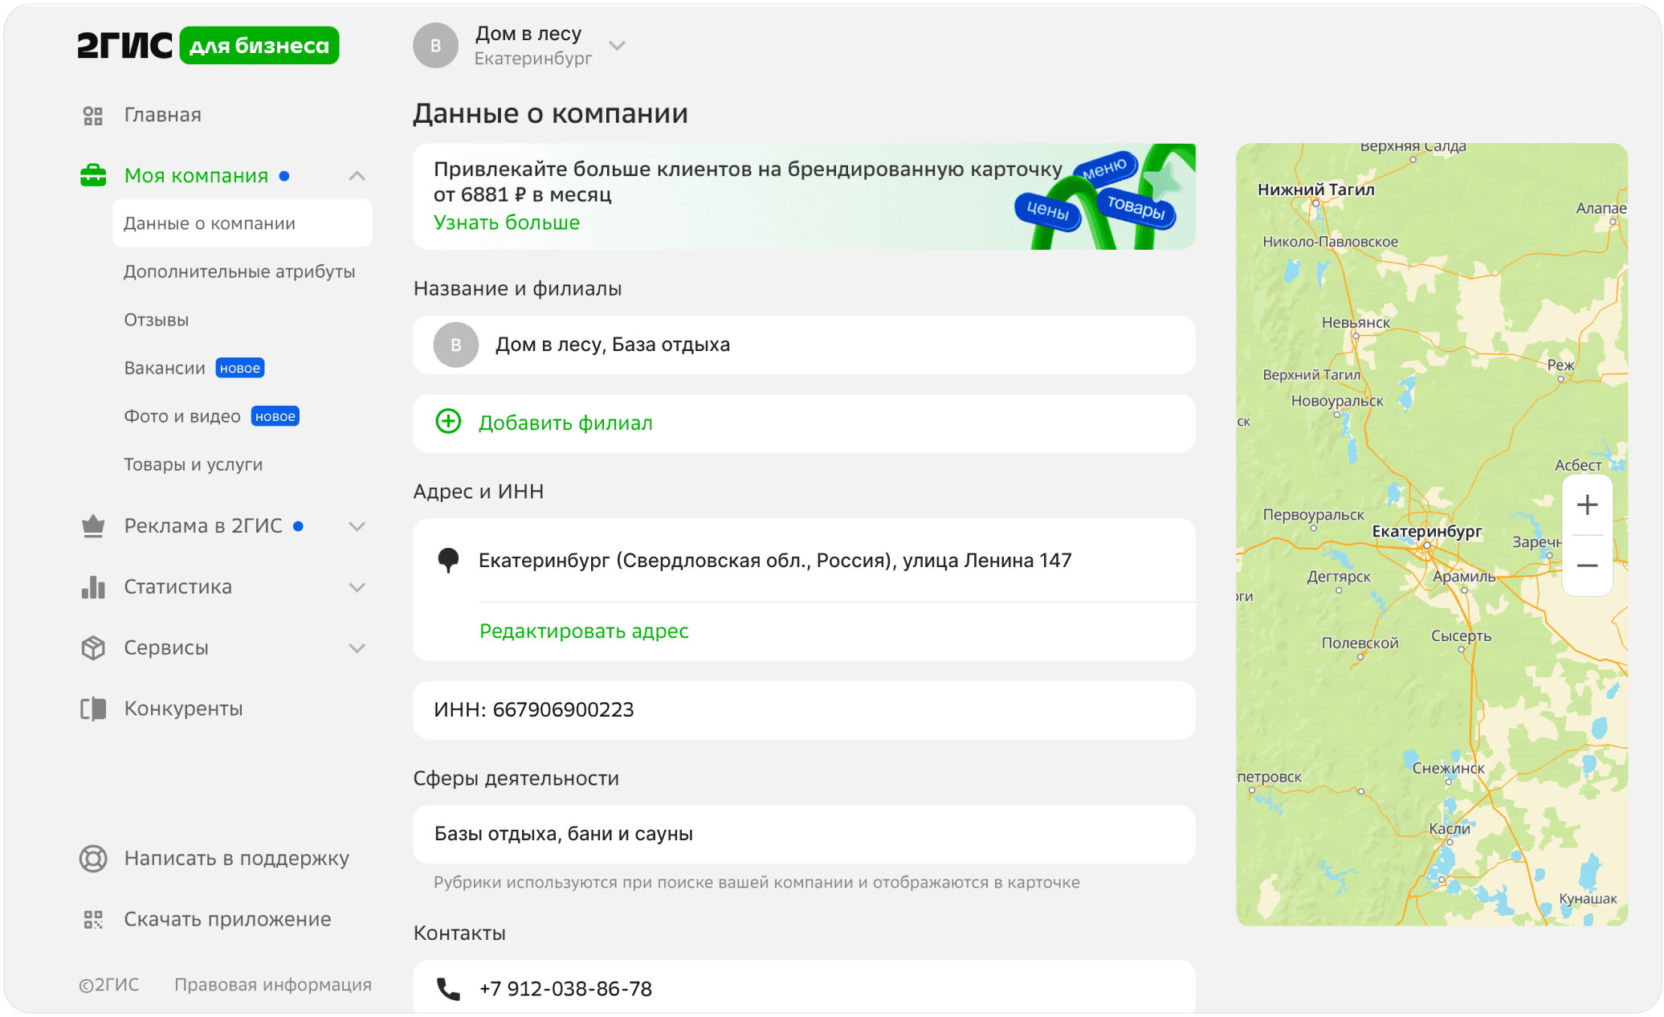Click the новое badge next to Вакансии
Image resolution: width=1664 pixels, height=1017 pixels.
[240, 368]
